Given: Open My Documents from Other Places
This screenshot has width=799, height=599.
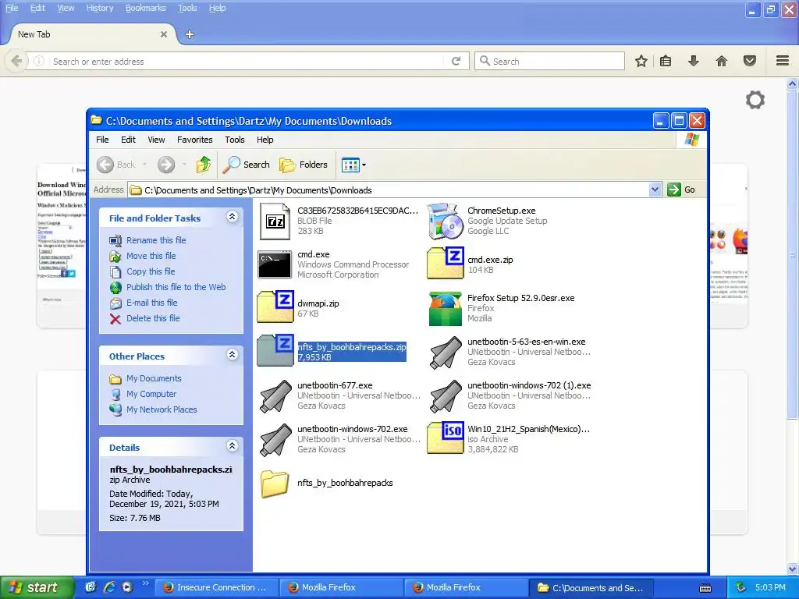Looking at the screenshot, I should tap(154, 378).
